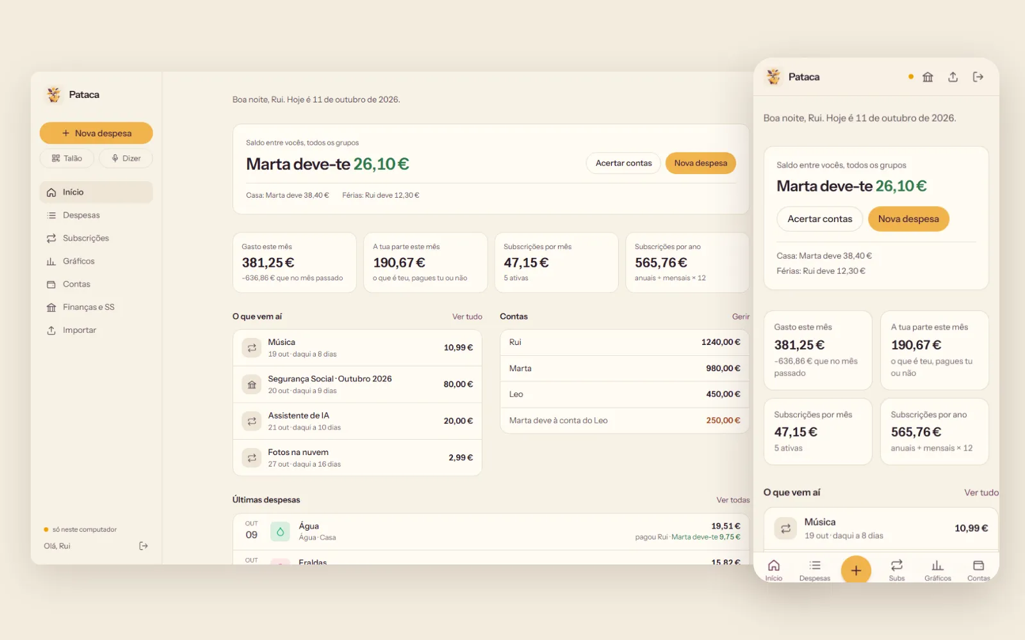This screenshot has height=640, width=1025.
Task: Tap Ver tudo link in mobile view
Action: [981, 493]
